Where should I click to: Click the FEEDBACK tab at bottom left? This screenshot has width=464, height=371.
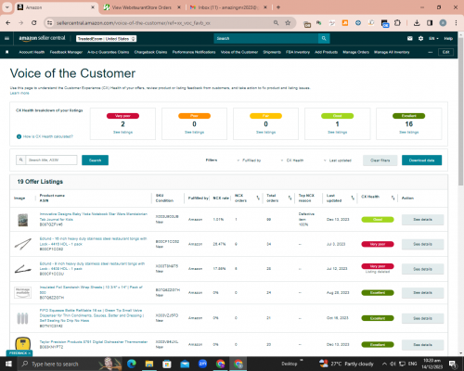coord(19,352)
